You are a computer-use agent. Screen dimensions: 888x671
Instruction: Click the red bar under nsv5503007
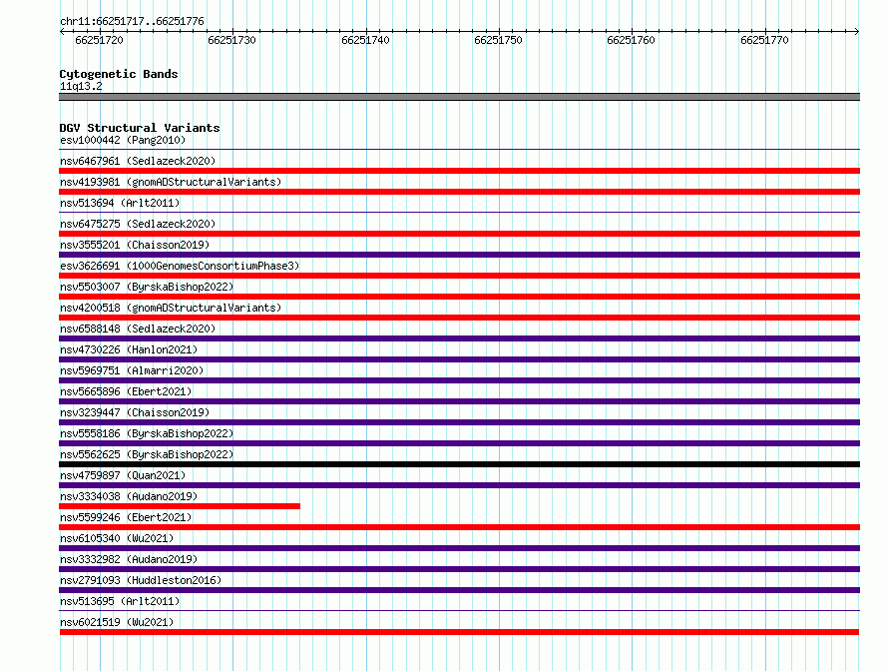click(459, 297)
